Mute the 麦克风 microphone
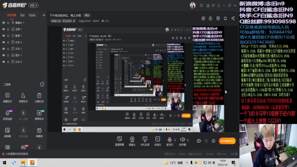This screenshot has width=297, height=167. click(170, 141)
